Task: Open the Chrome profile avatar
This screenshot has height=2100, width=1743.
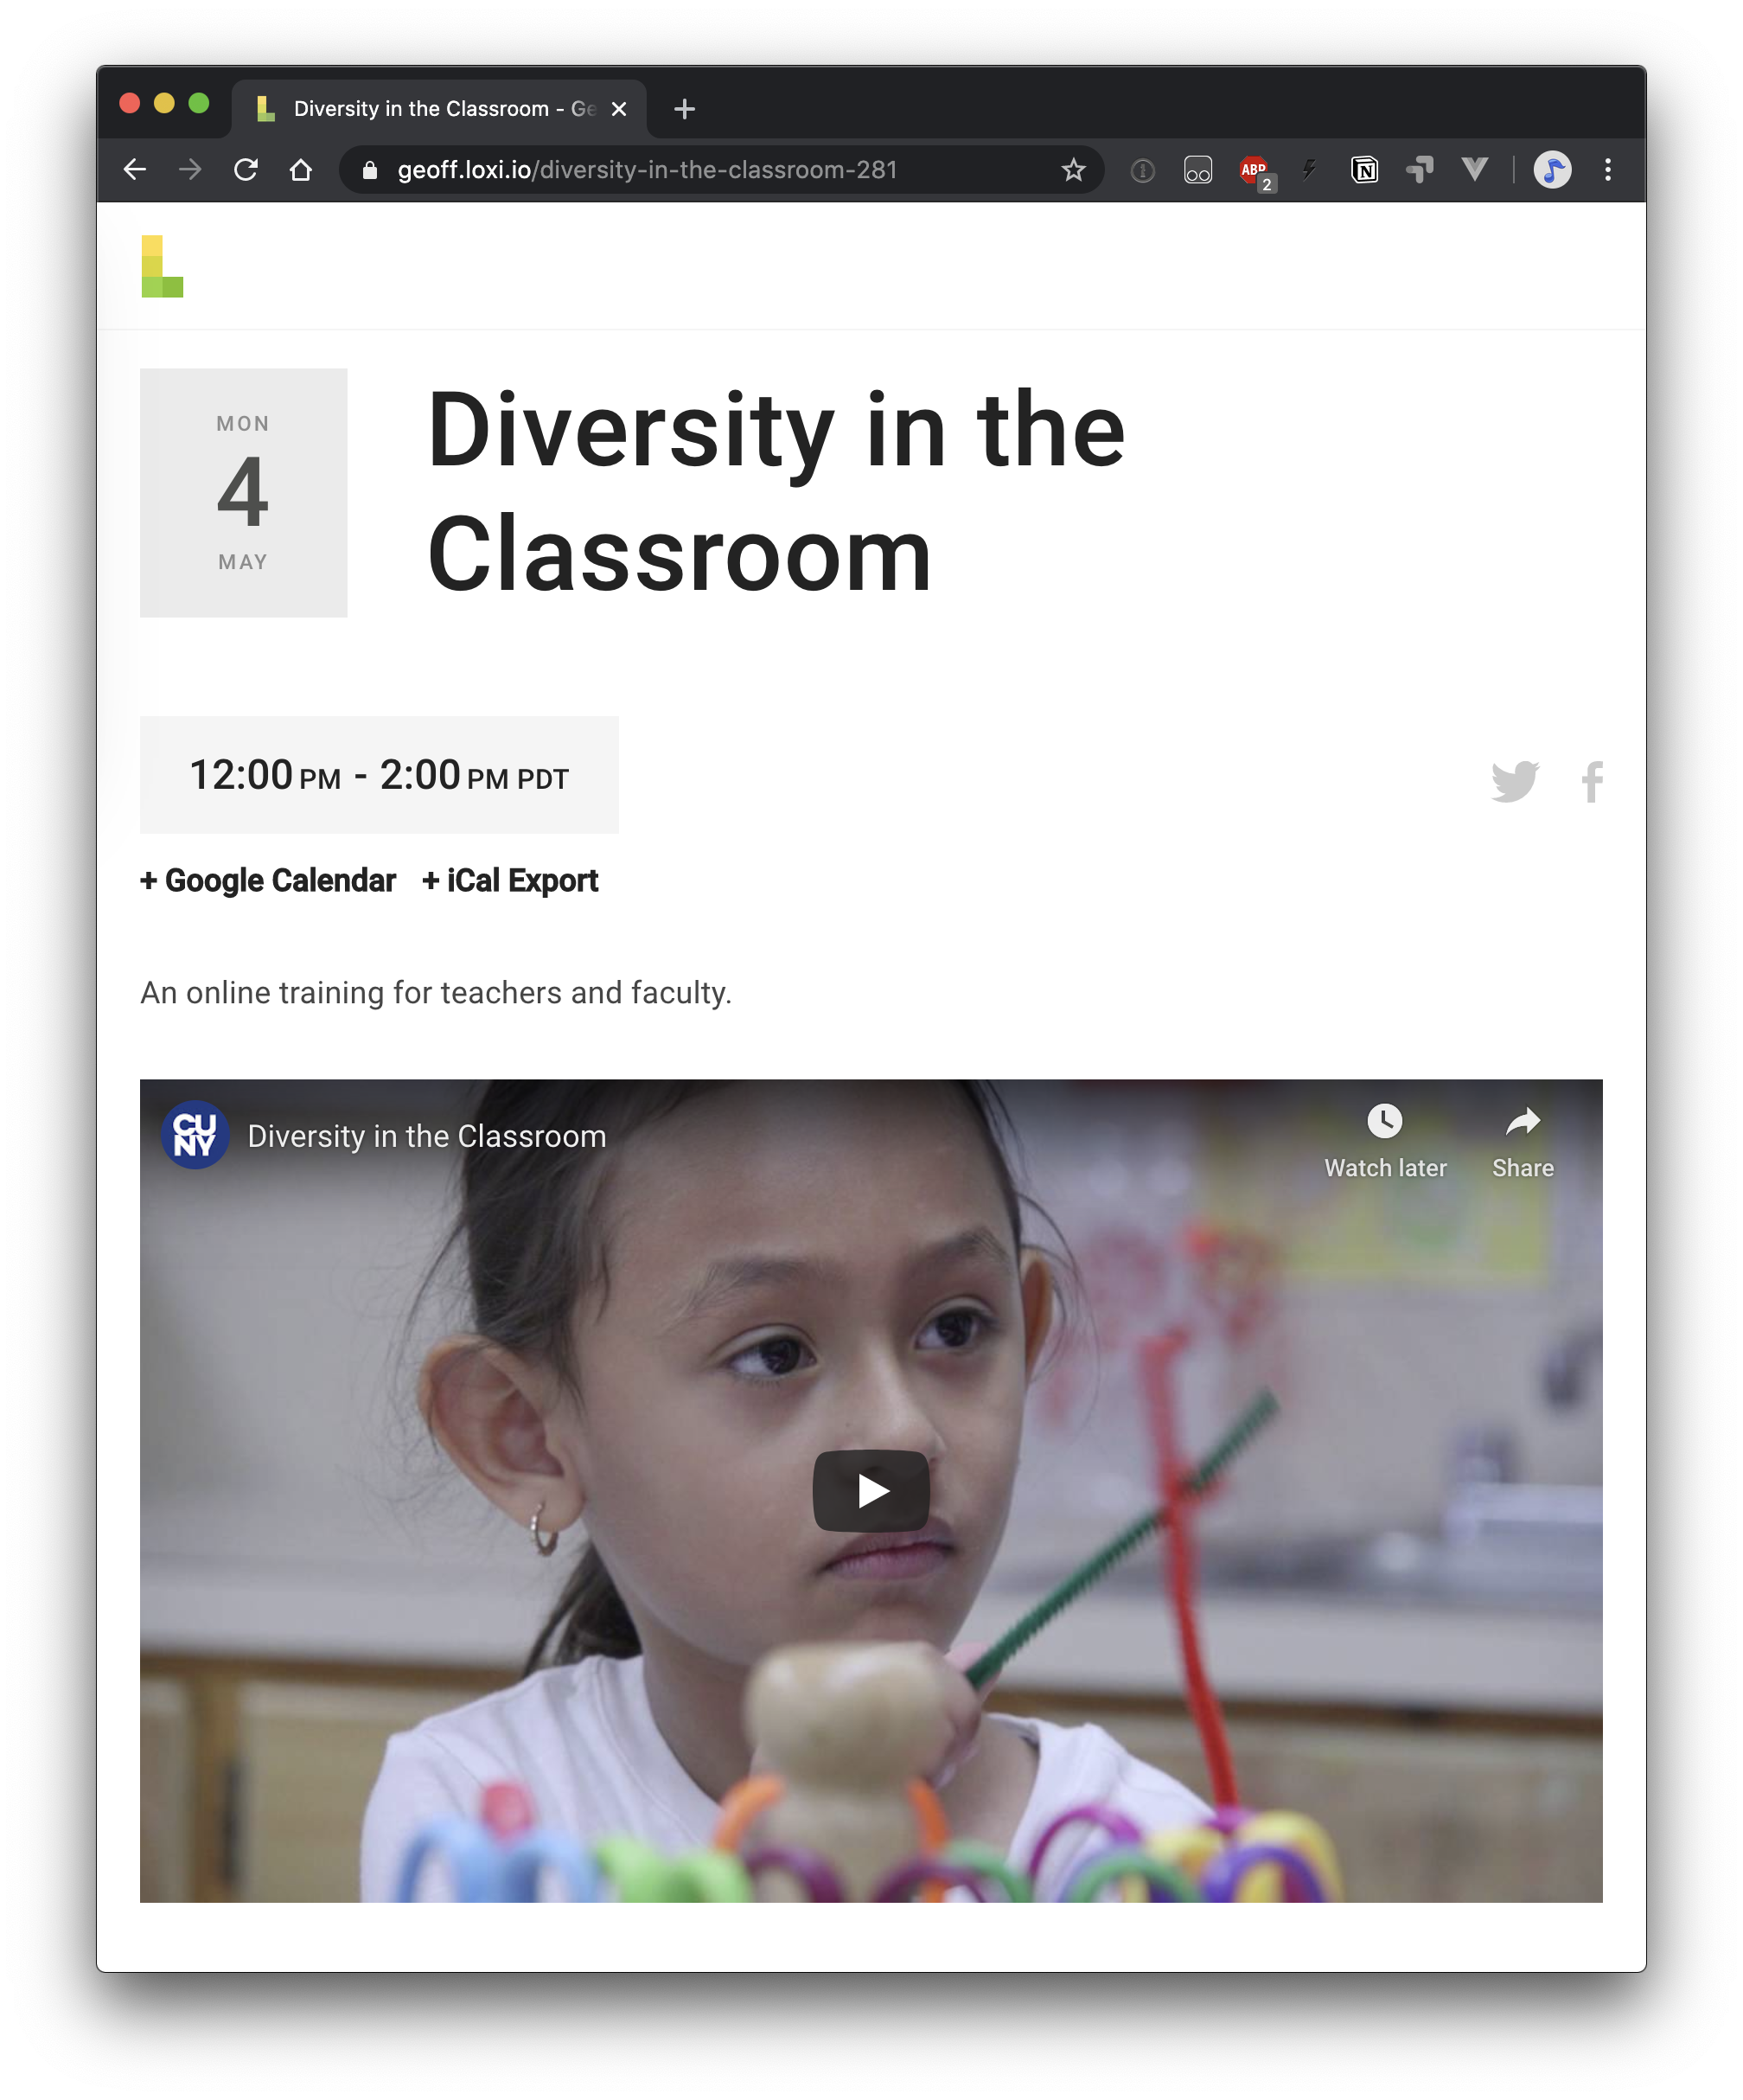Action: pyautogui.click(x=1552, y=170)
